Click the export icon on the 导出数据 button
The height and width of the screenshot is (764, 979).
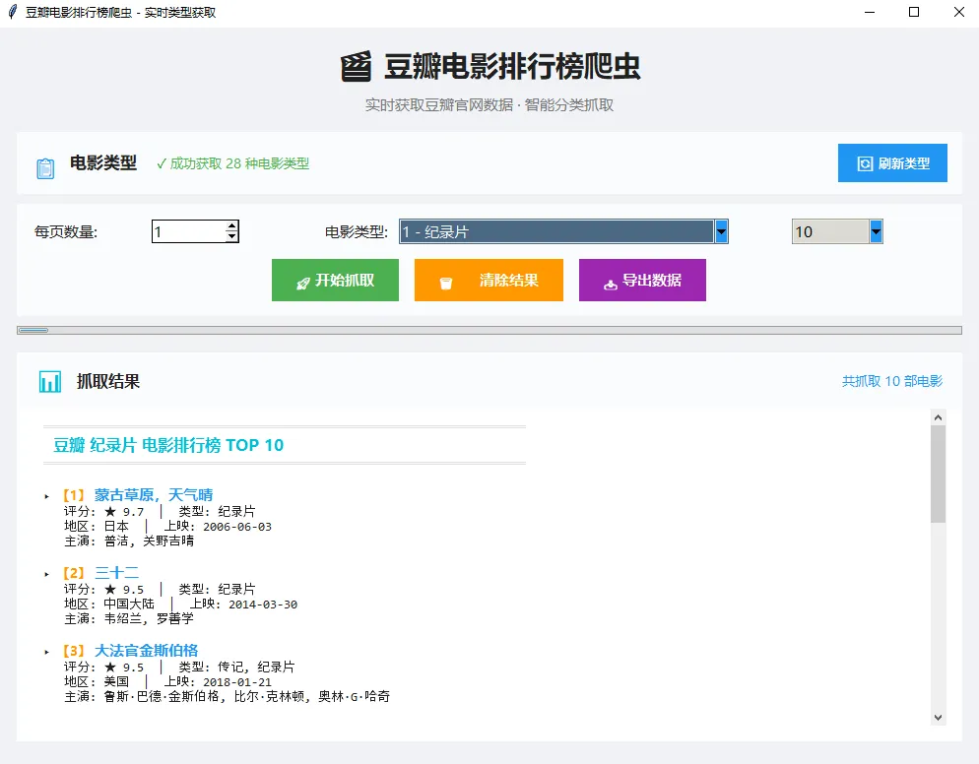coord(610,284)
